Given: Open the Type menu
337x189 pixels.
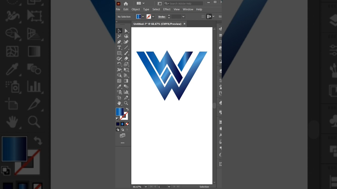Looking at the screenshot, I should 146,9.
